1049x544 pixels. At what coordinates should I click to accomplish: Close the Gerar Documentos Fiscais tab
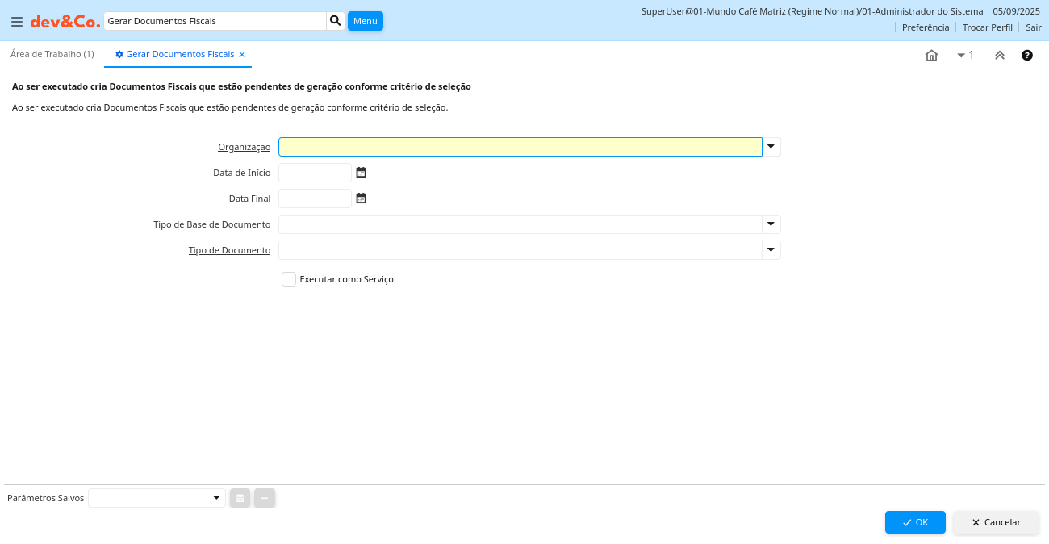click(242, 55)
